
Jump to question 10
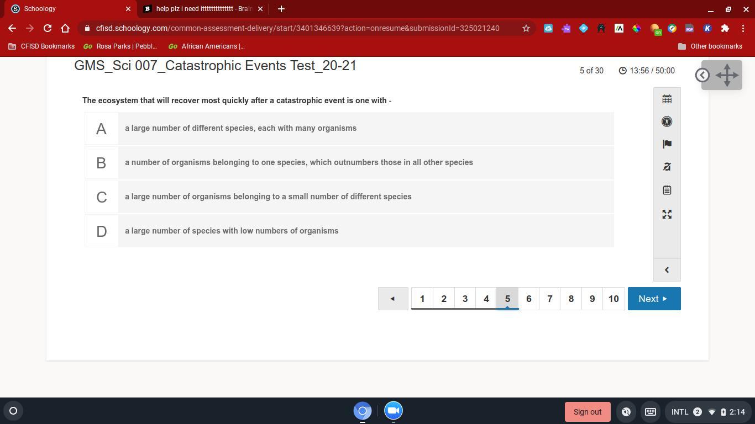pyautogui.click(x=614, y=299)
